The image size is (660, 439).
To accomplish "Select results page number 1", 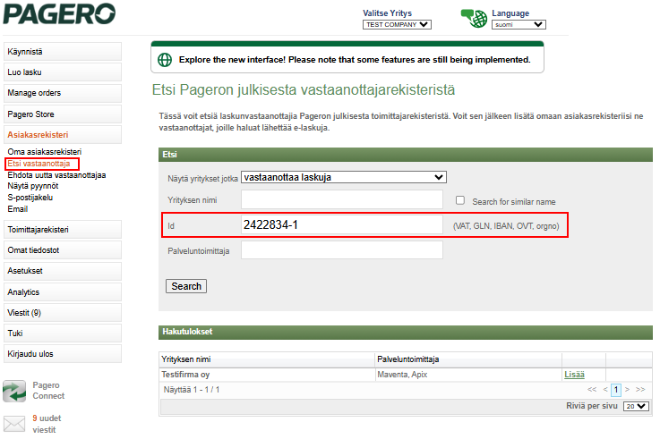I will [616, 390].
